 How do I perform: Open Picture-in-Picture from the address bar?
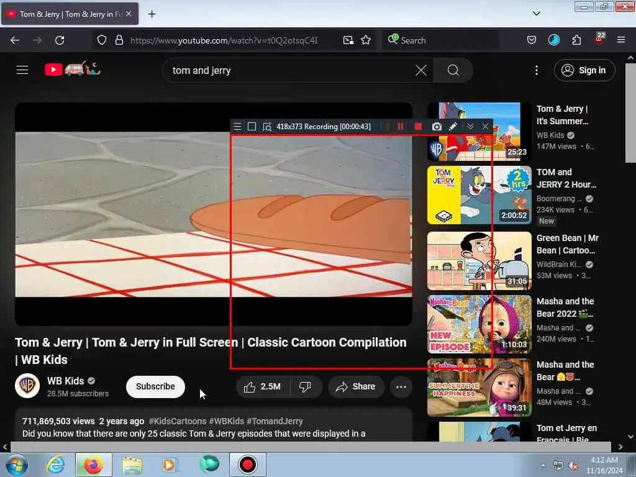(348, 40)
